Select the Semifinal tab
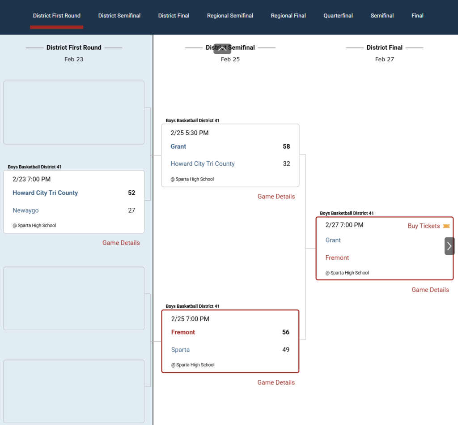Viewport: 458px width, 425px height. (382, 16)
